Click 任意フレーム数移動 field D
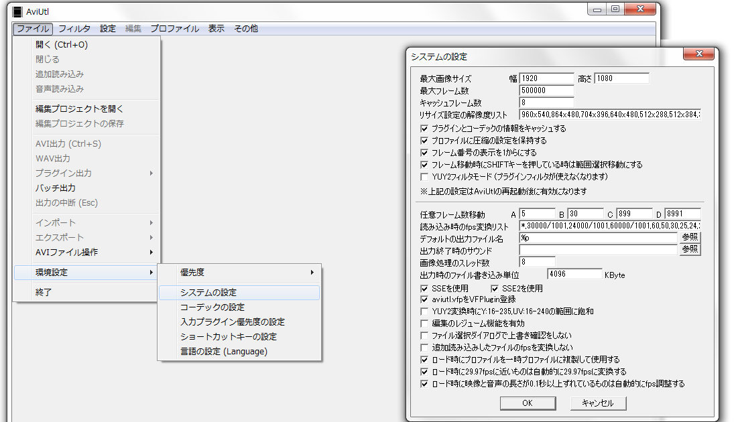Image resolution: width=736 pixels, height=422 pixels. (683, 214)
